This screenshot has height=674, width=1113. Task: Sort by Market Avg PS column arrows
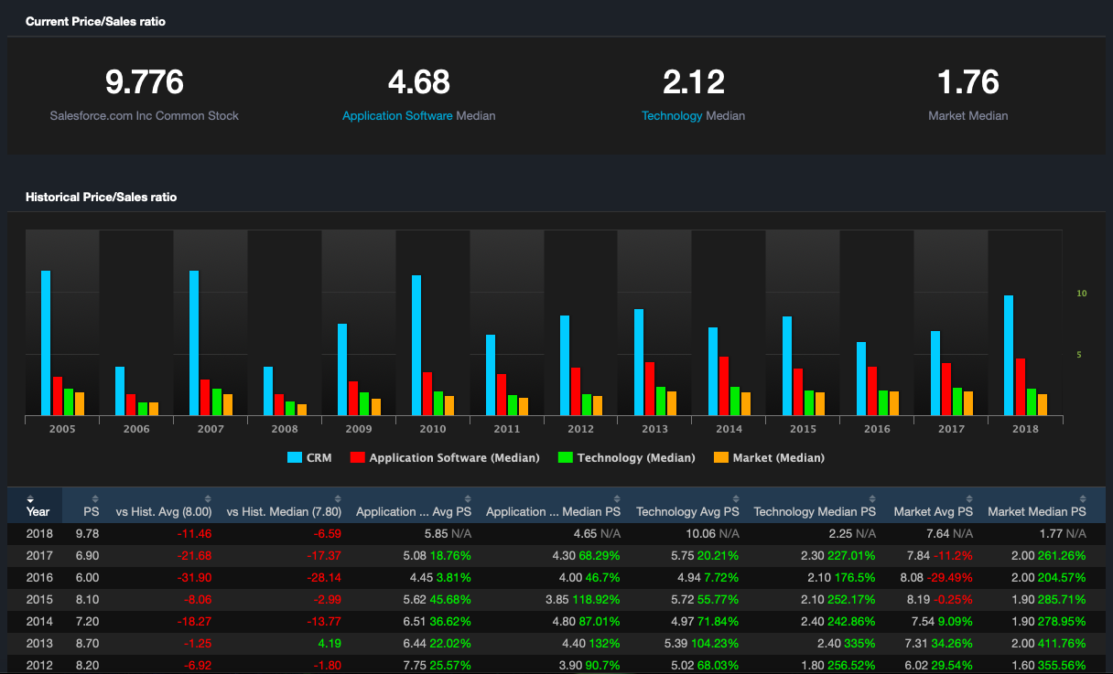[x=969, y=498]
